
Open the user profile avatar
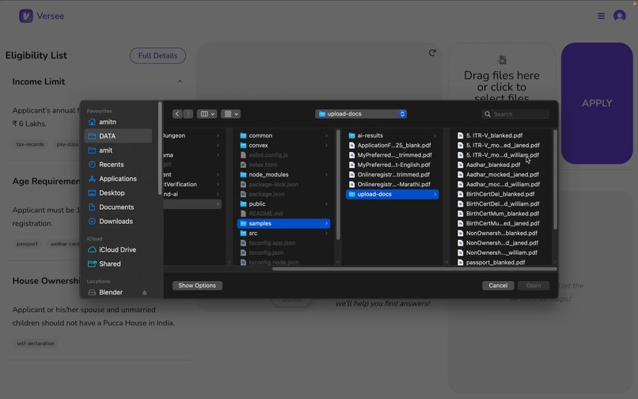click(619, 16)
